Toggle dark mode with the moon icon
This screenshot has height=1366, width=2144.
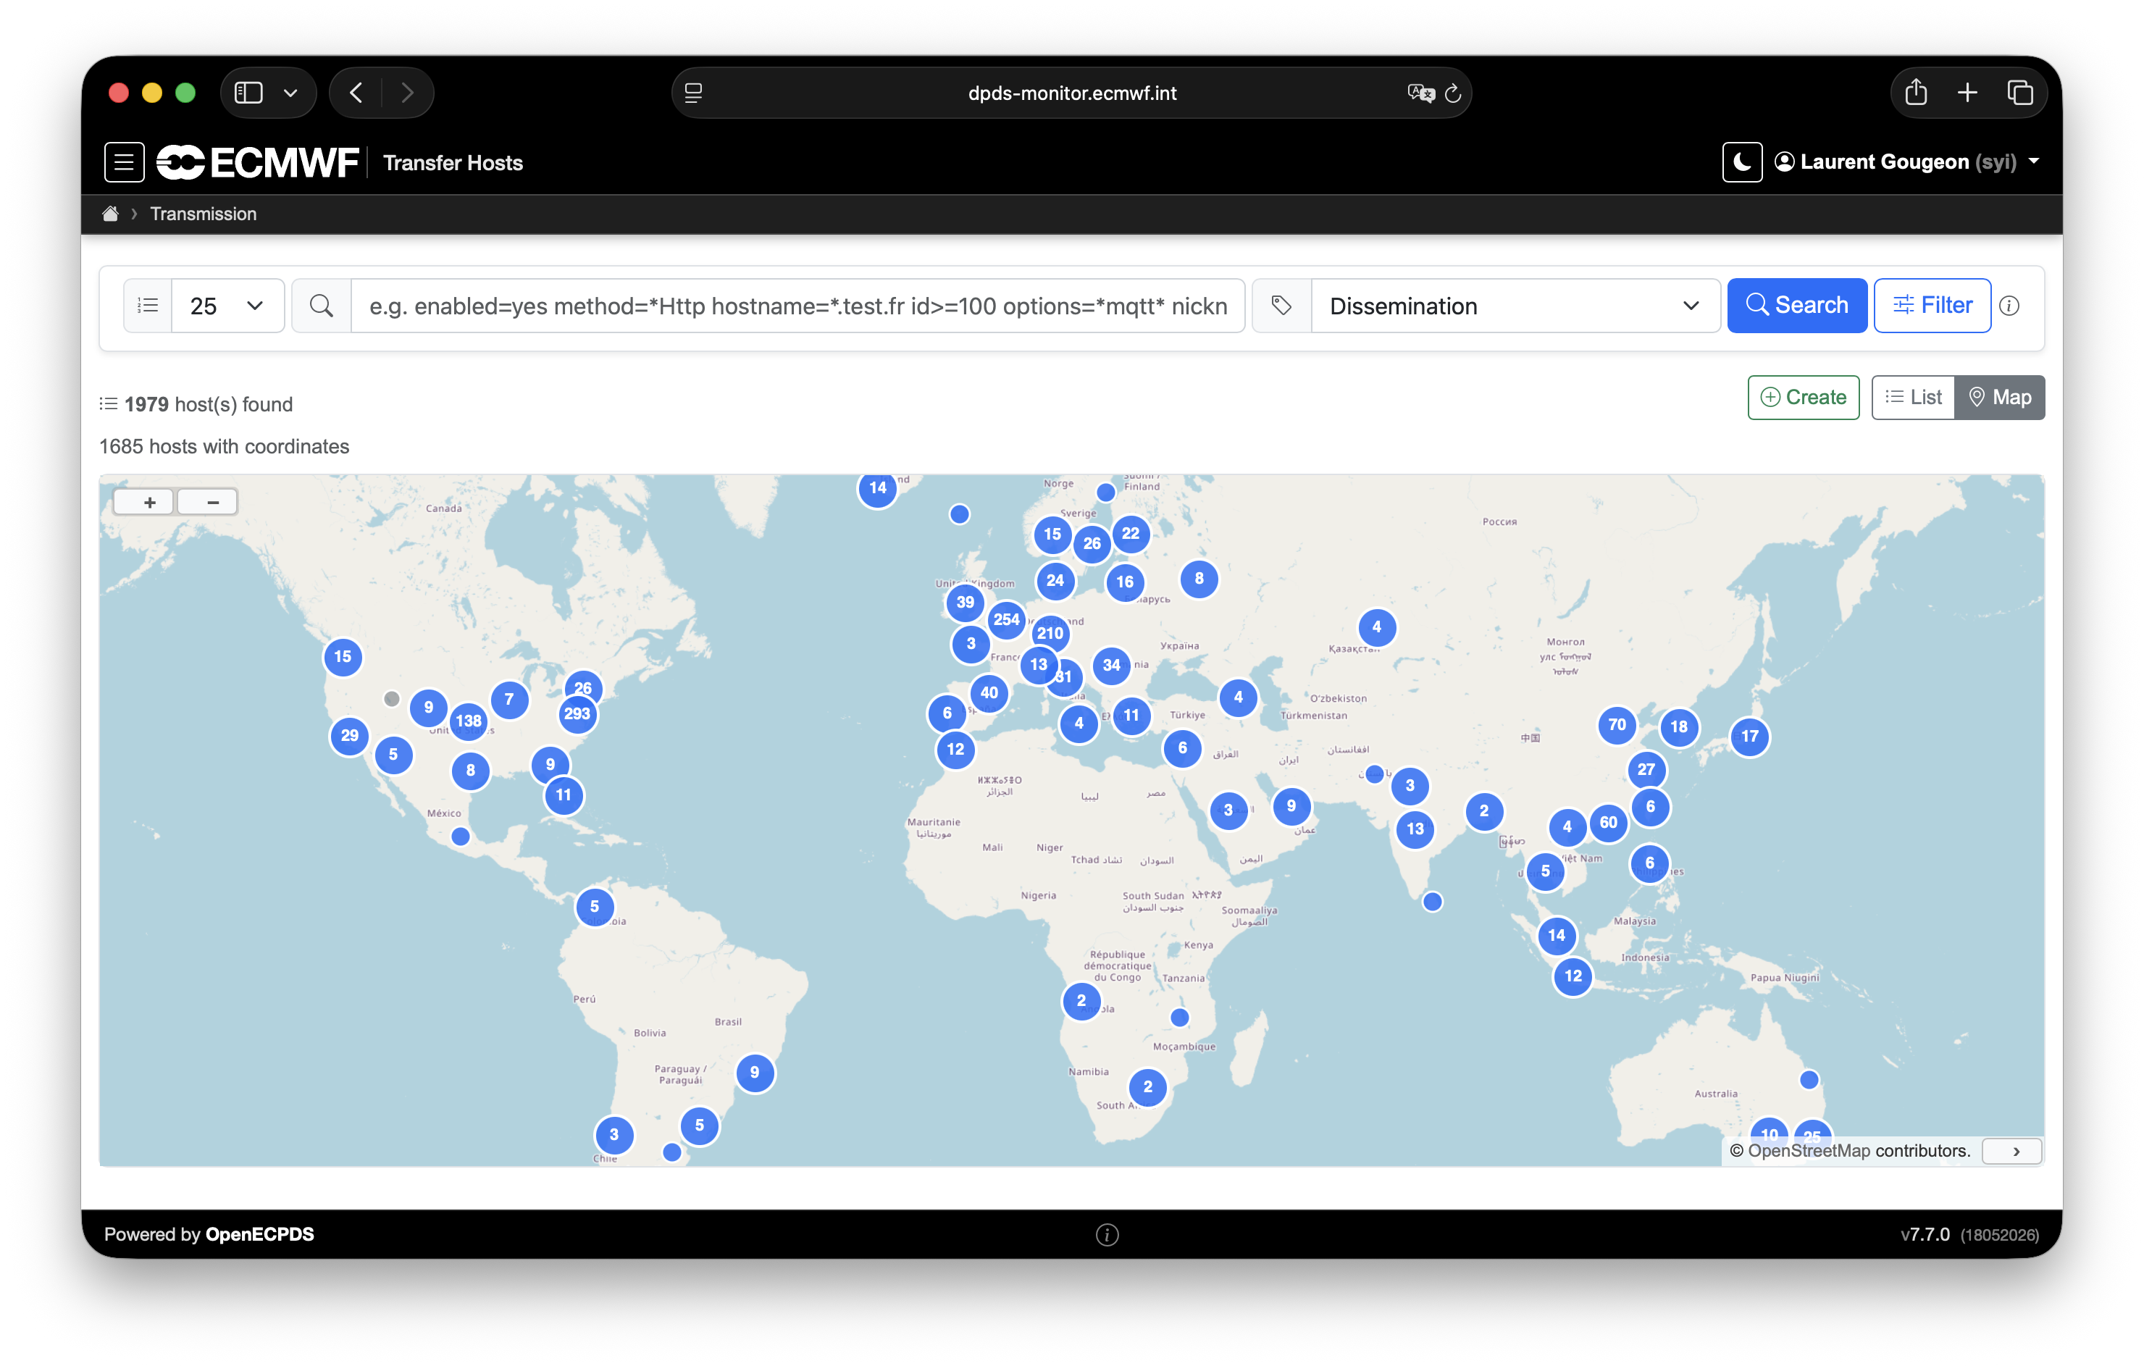1741,162
